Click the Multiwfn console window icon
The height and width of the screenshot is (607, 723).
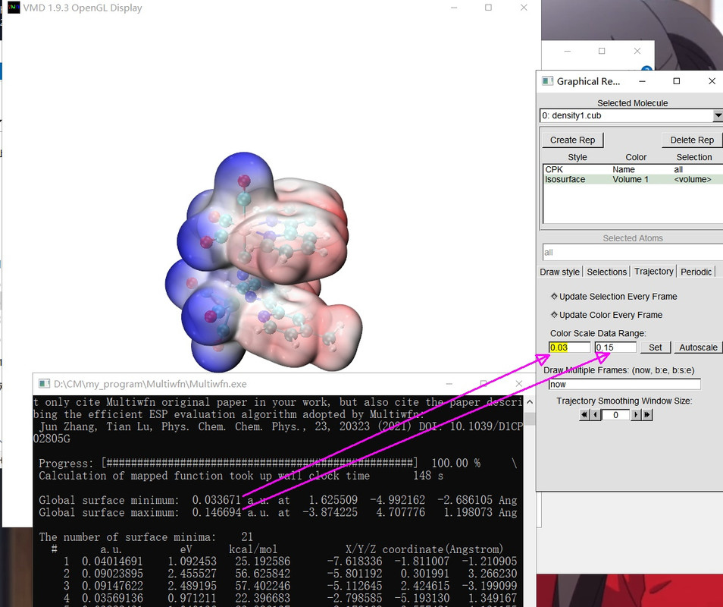[44, 384]
